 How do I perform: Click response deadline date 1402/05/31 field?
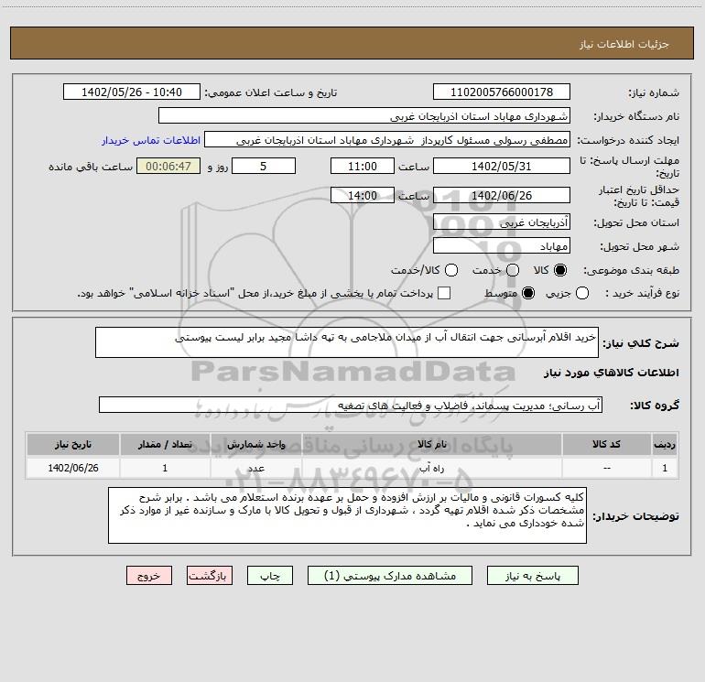point(502,166)
